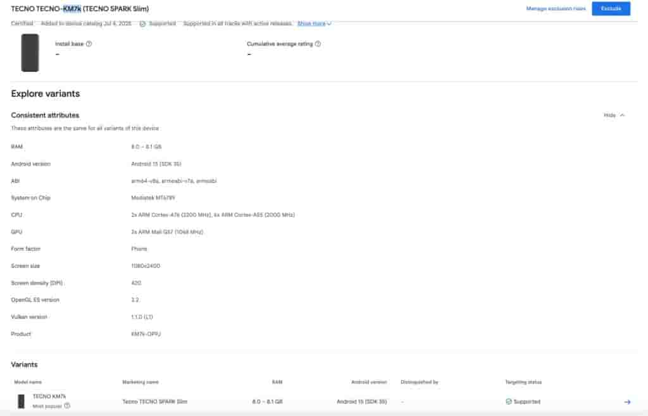Click the OpenGL ES version 3.2 value
This screenshot has width=648, height=416.
135,300
